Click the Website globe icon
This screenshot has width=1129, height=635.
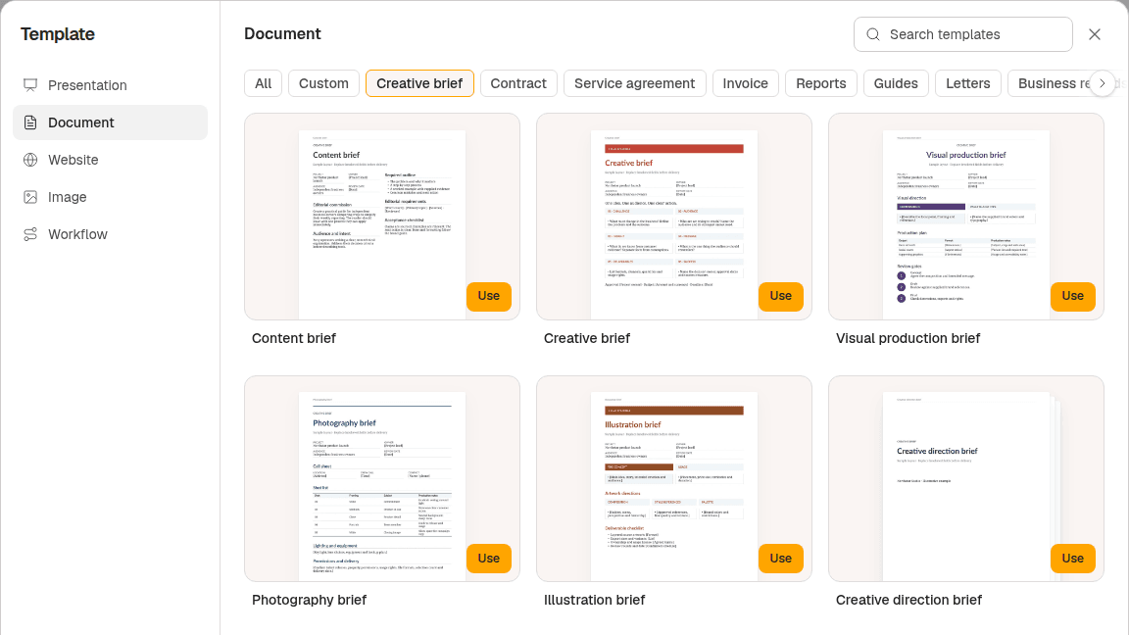[30, 160]
